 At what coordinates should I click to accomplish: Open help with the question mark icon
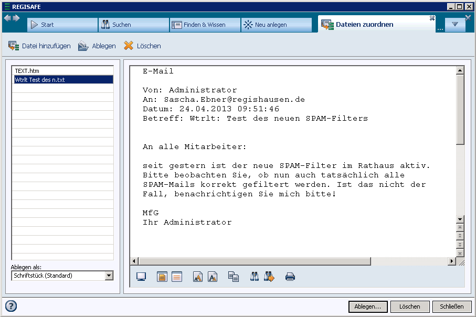tap(11, 306)
